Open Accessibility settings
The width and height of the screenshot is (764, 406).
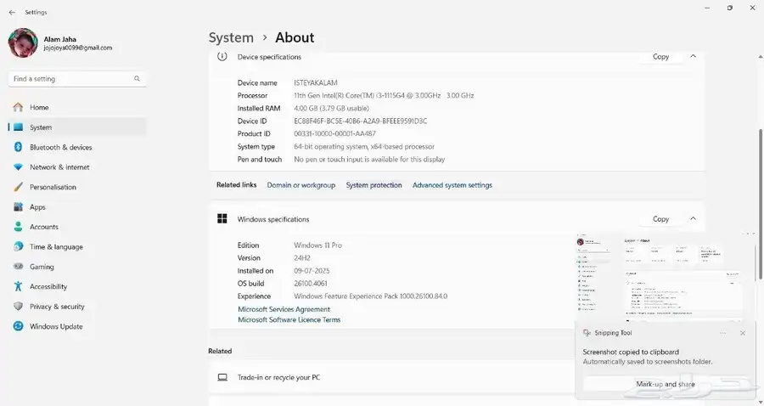click(x=77, y=287)
